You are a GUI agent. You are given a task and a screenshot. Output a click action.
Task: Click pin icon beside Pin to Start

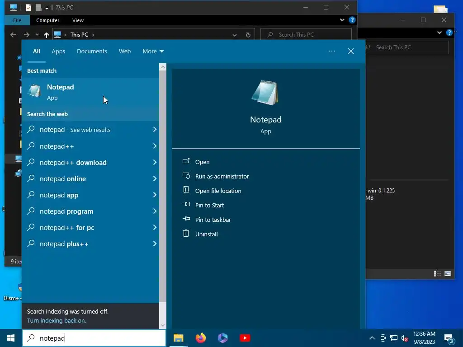click(186, 204)
